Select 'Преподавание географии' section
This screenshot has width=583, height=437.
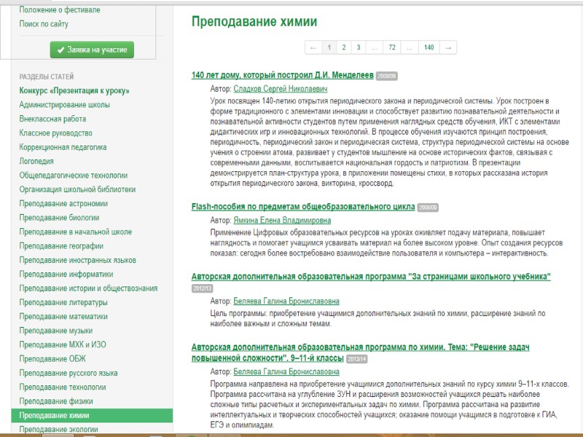pyautogui.click(x=61, y=246)
